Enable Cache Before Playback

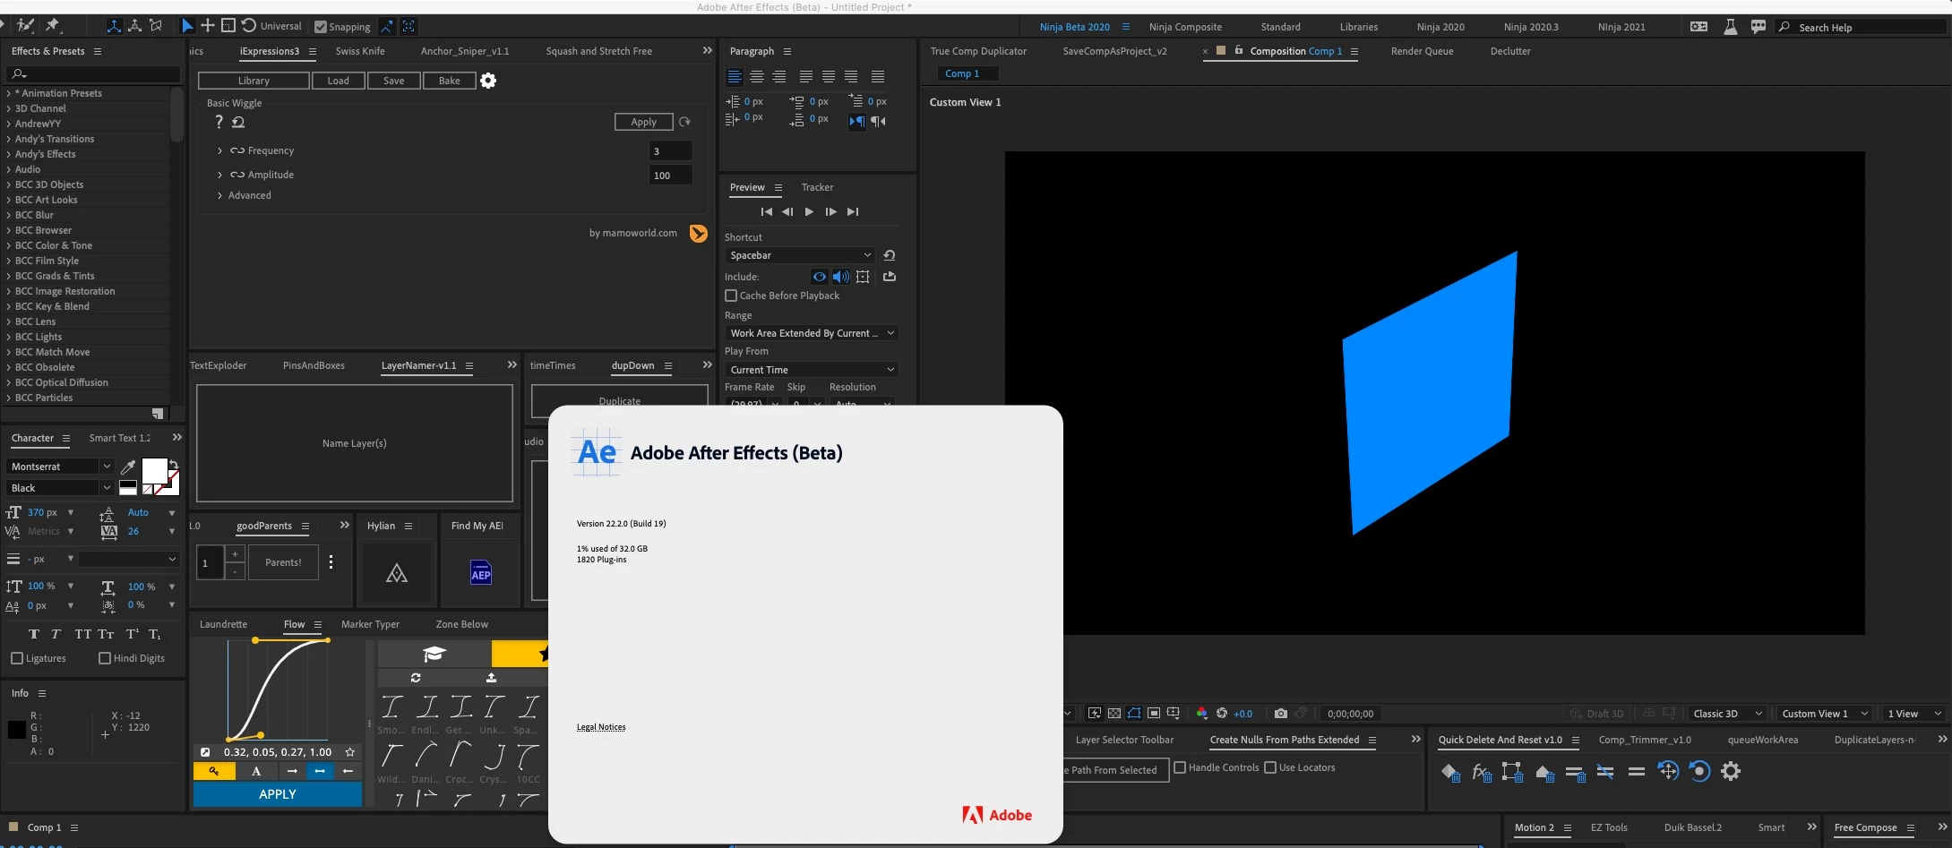click(731, 296)
